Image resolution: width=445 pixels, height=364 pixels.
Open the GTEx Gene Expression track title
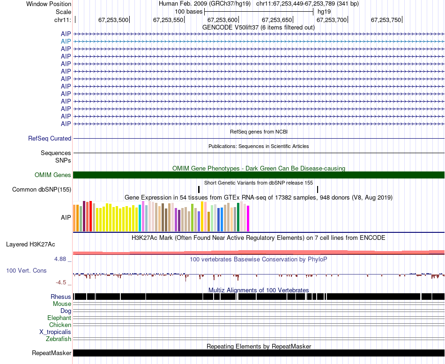pyautogui.click(x=259, y=197)
